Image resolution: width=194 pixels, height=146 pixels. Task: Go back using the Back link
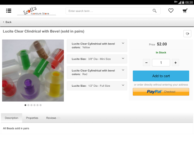(x=7, y=22)
